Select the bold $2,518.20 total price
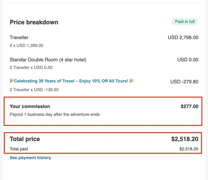Viewport: 208px width, 180px height. click(185, 139)
